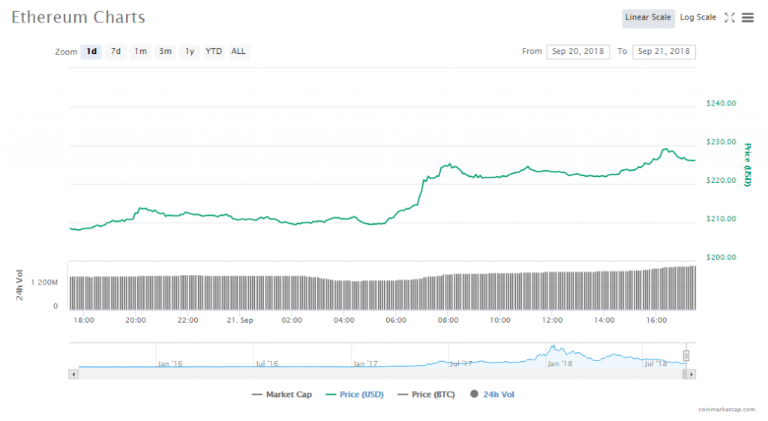Toggle the 24h Vol legend series

pyautogui.click(x=492, y=394)
